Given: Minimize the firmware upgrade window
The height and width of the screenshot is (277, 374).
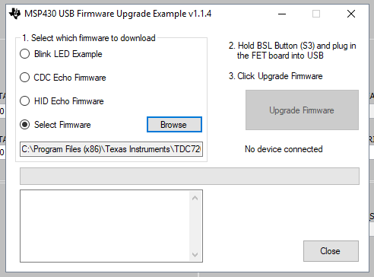Looking at the screenshot, I should pyautogui.click(x=282, y=14).
